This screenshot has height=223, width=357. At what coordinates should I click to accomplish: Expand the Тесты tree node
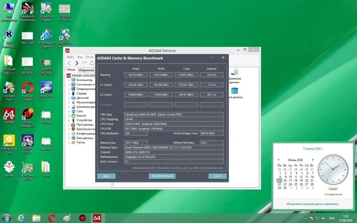(69, 143)
